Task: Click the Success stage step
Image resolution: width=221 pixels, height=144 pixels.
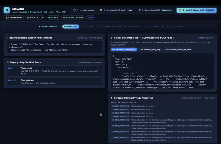Action: [x=177, y=27]
